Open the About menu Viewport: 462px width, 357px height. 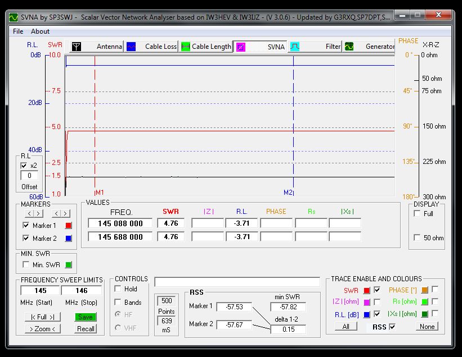40,31
